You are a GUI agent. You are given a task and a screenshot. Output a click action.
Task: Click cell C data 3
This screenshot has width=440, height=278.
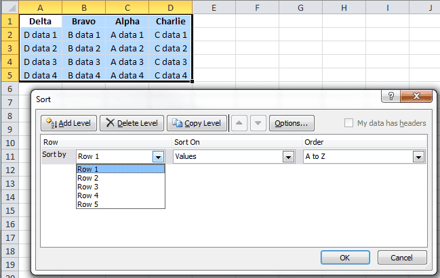(x=171, y=62)
